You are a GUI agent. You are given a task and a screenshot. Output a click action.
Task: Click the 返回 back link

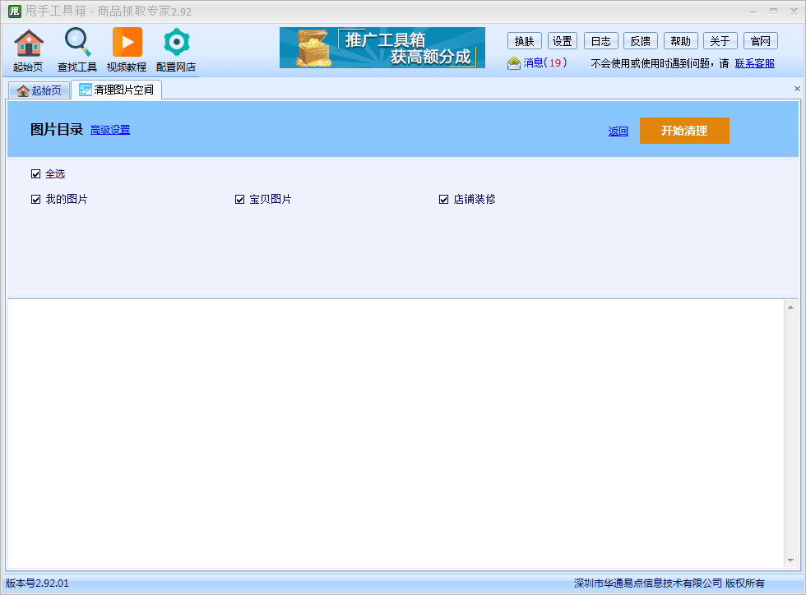point(618,131)
